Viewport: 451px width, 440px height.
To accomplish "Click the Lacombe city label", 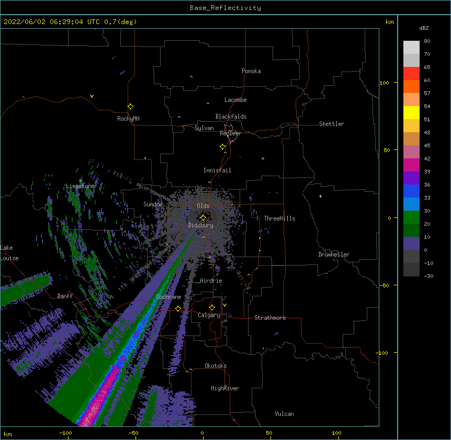I will point(235,100).
